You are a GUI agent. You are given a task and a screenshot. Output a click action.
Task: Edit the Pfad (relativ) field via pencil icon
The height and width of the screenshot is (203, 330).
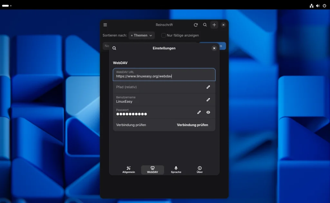(x=209, y=87)
